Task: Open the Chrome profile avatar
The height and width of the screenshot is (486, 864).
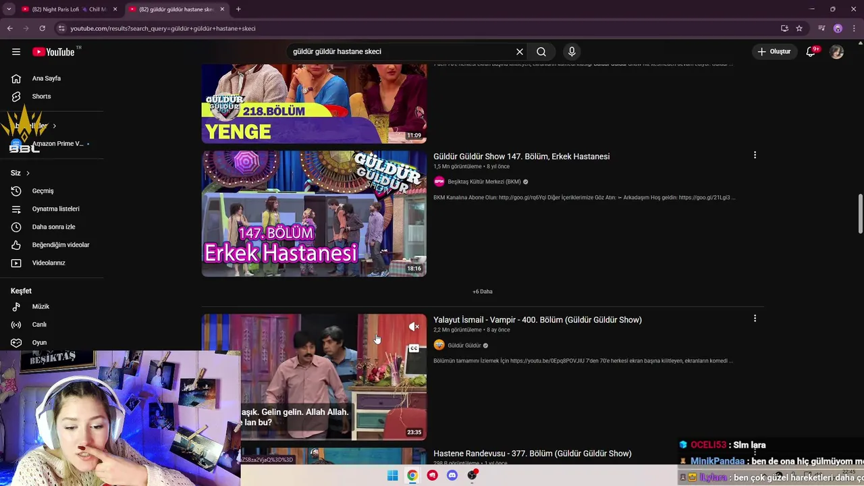Action: (x=838, y=28)
